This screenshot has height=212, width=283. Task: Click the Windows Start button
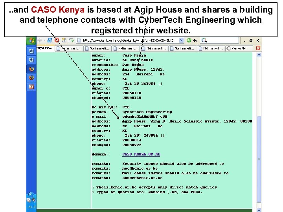click(31, 40)
